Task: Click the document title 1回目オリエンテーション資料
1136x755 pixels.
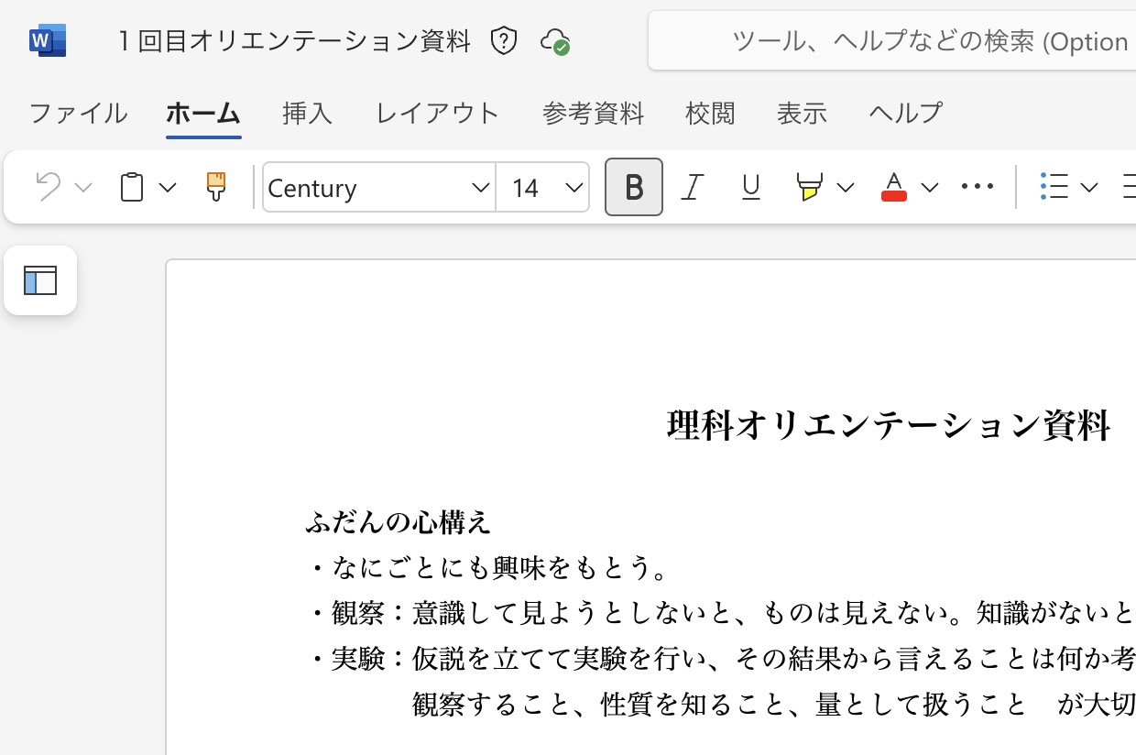Action: click(x=294, y=41)
